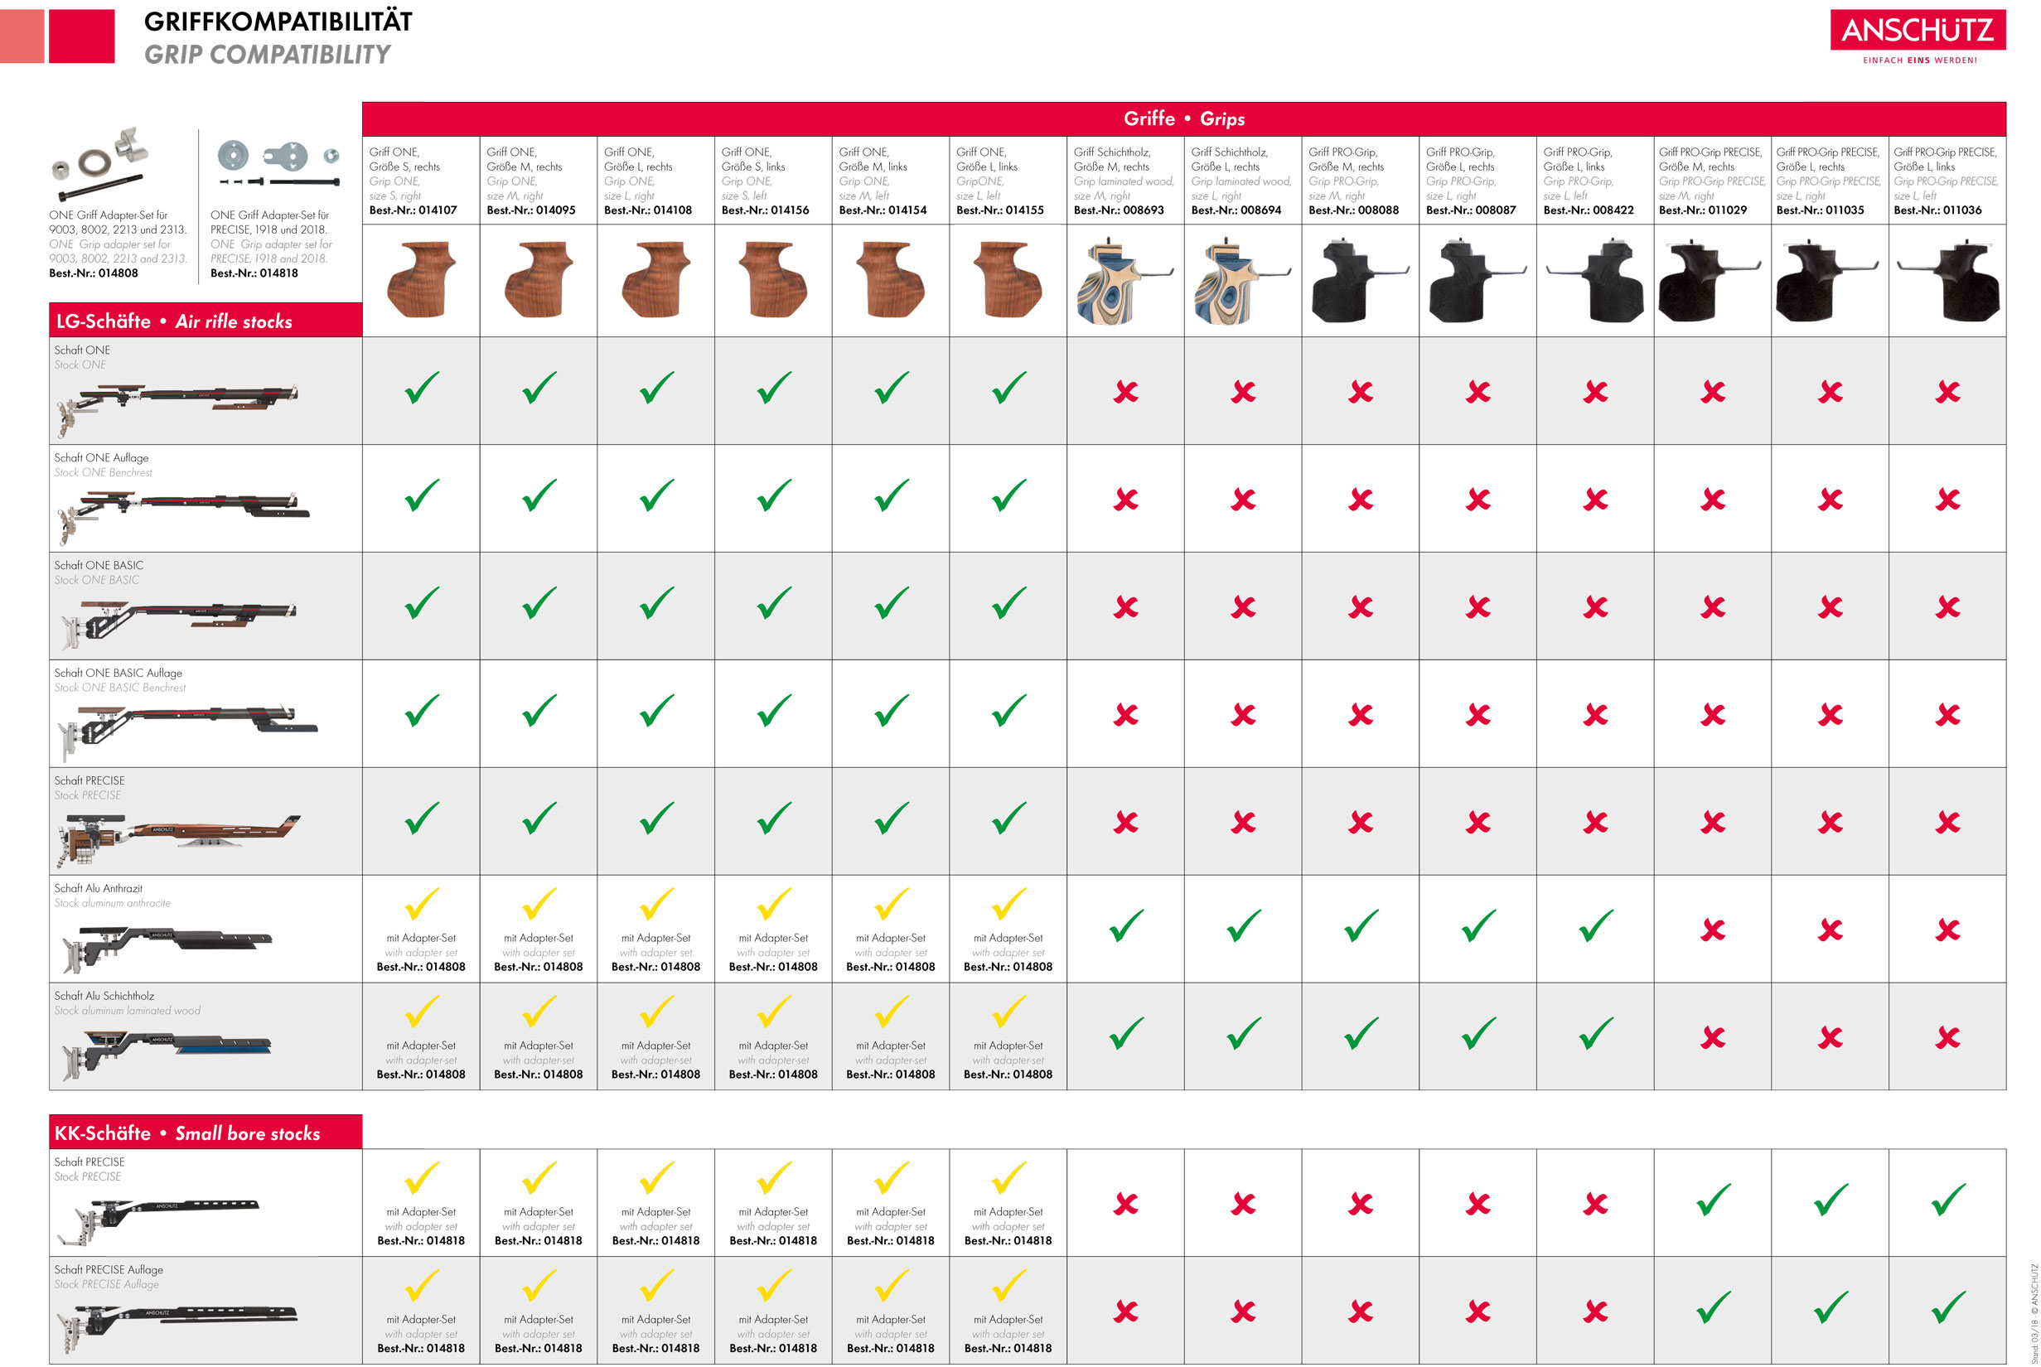The width and height of the screenshot is (2041, 1367).
Task: Click column order number "Best.-Nr.: 014107"
Action: pos(413,210)
